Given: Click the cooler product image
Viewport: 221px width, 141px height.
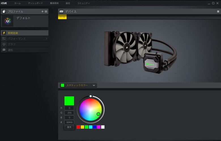Looking at the screenshot, I should click(140, 52).
